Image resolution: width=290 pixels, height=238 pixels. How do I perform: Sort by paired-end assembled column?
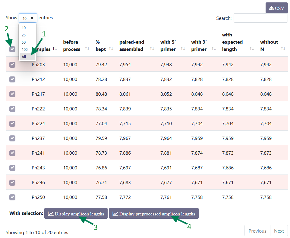[152, 49]
